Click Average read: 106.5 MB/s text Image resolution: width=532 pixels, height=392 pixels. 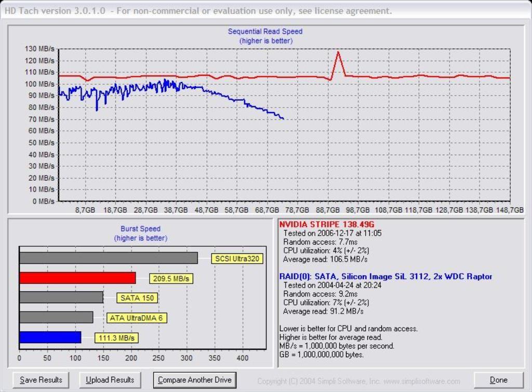point(325,260)
